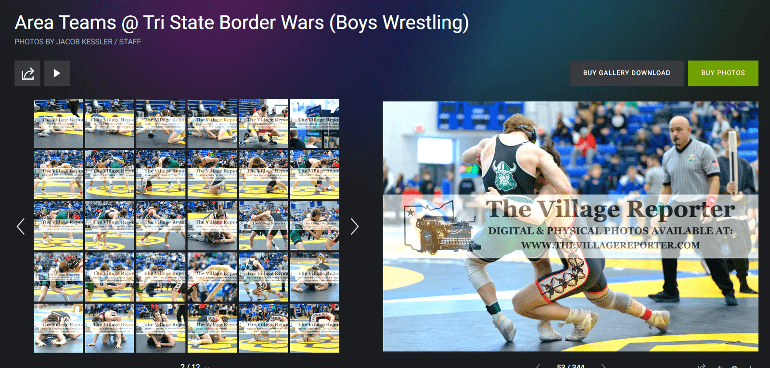Viewport: 770px width, 368px height.
Task: Start the slideshow with the play button
Action: pyautogui.click(x=57, y=74)
